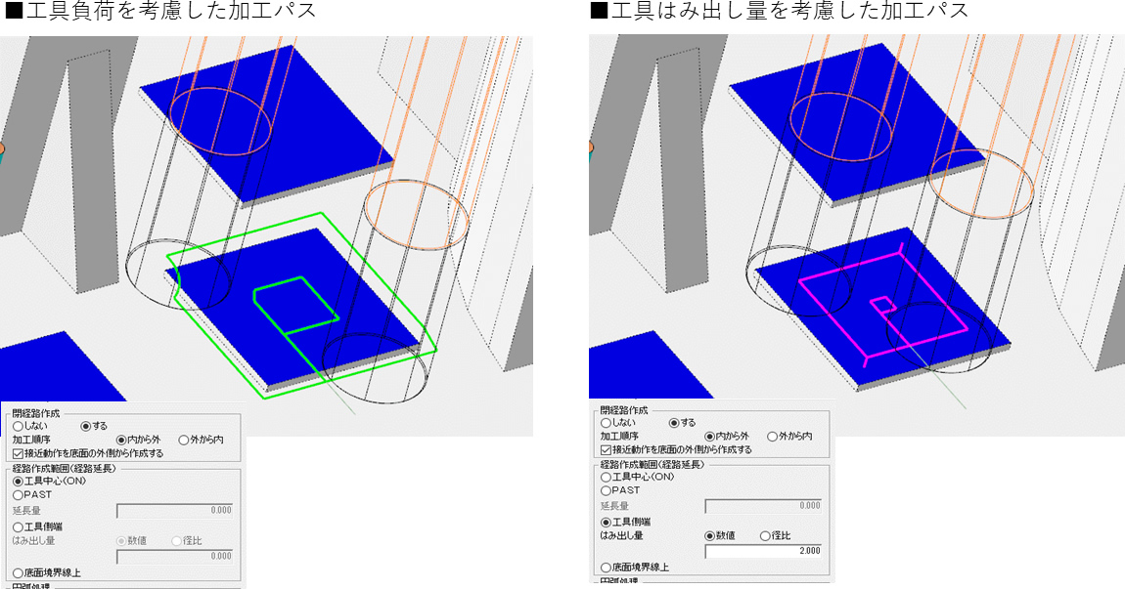The image size is (1125, 589).
Task: Select PAST radio under the 工具負荷 image
Action: (18, 495)
